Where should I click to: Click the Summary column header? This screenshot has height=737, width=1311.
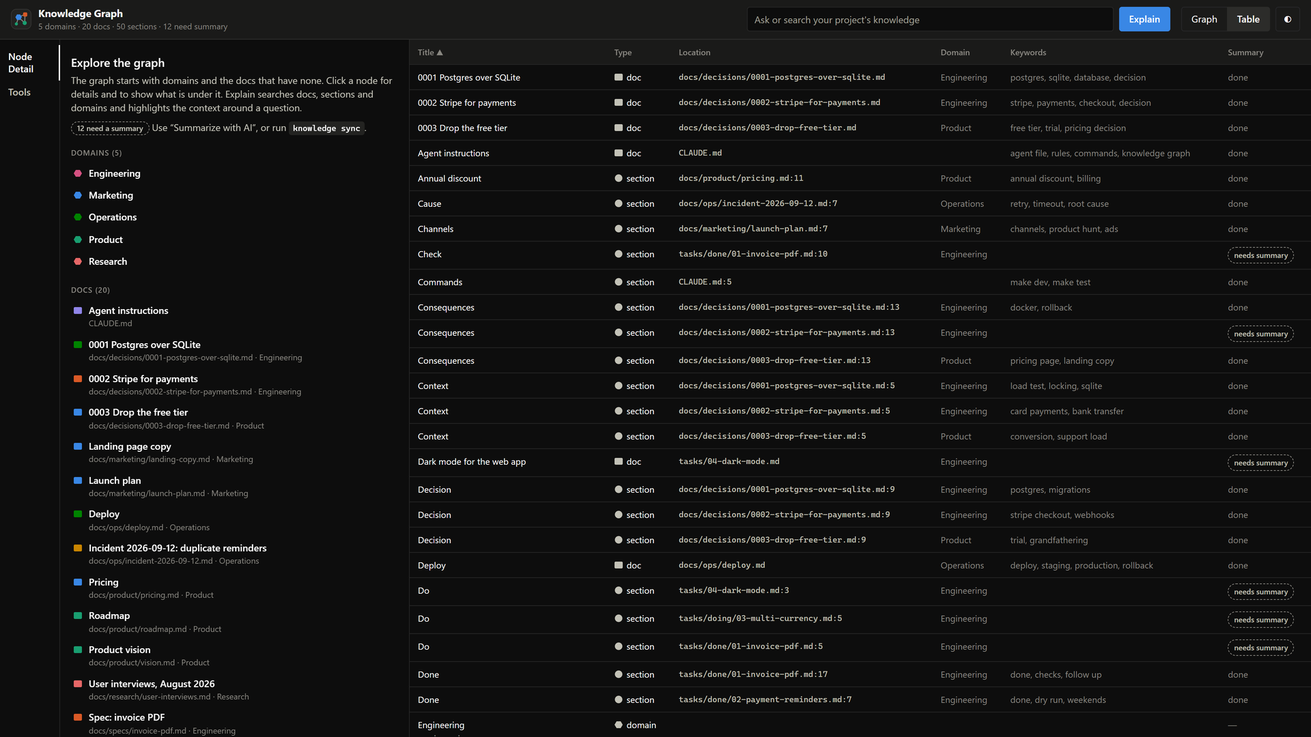(x=1245, y=53)
